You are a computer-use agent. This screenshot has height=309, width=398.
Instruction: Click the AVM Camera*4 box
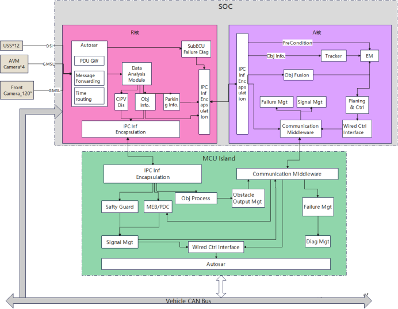[x=14, y=64]
